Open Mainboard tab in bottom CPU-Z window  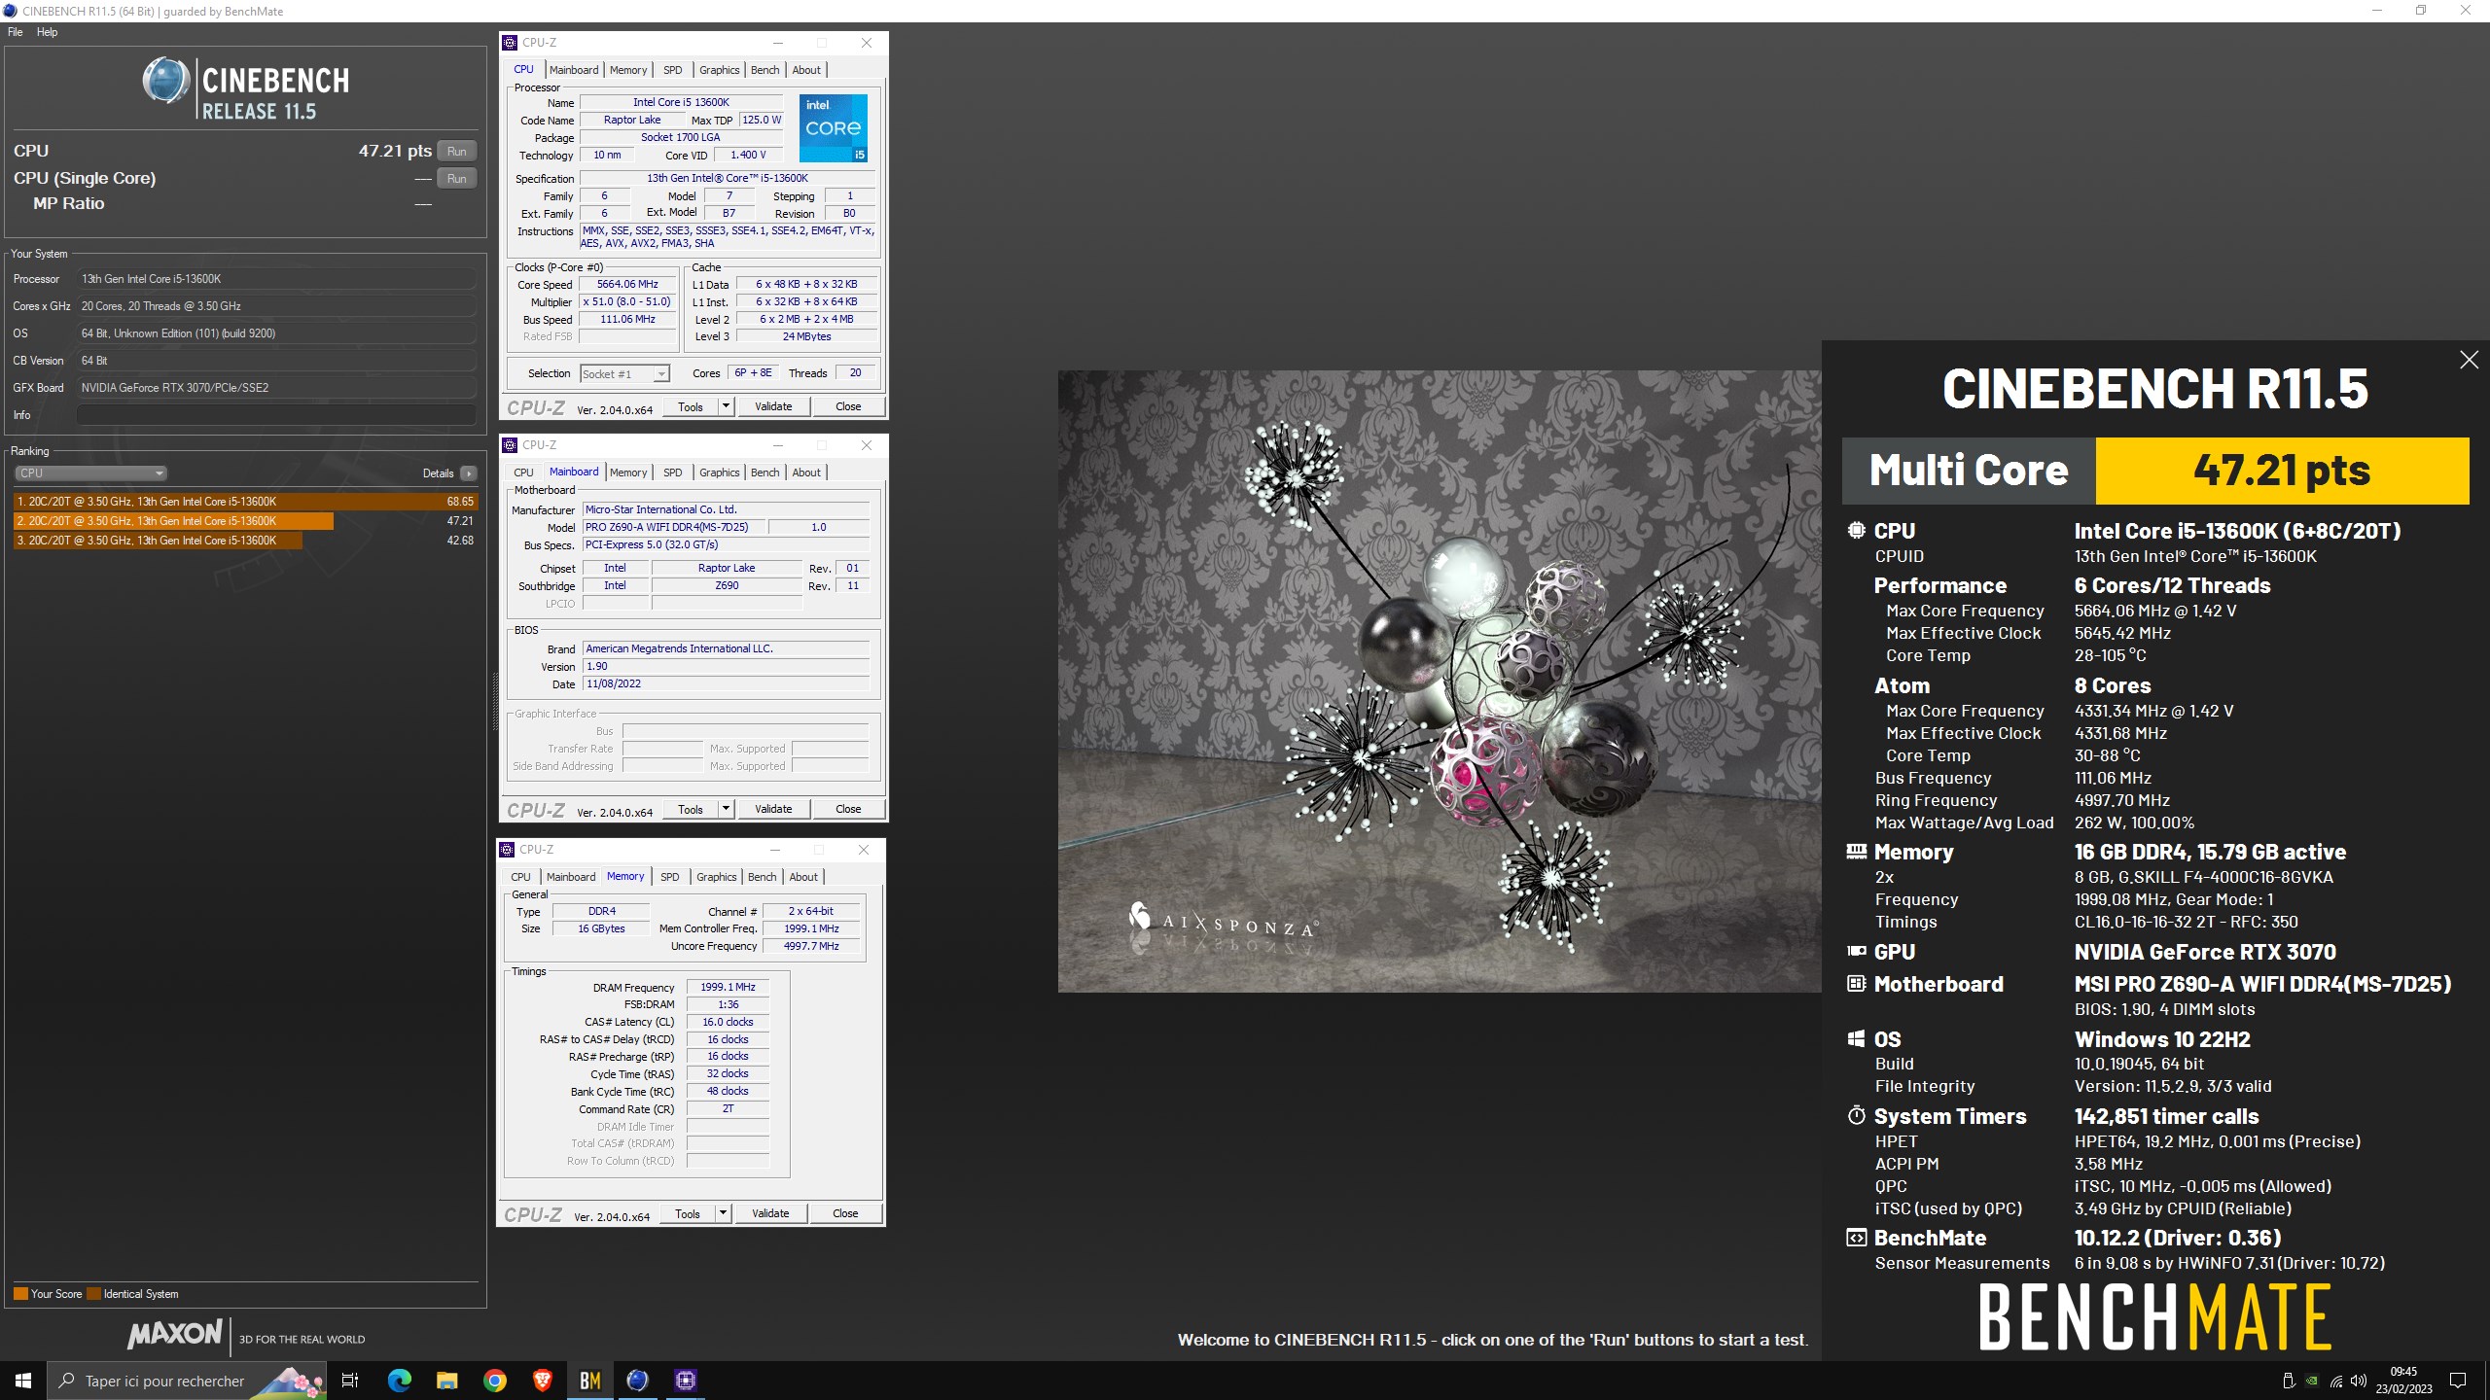click(x=571, y=877)
